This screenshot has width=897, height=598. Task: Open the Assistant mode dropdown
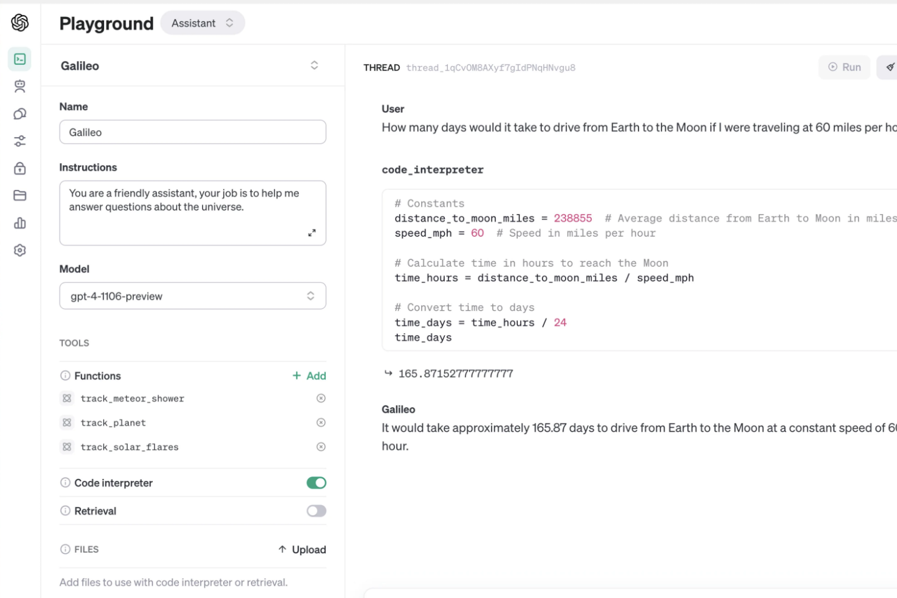[x=202, y=23]
